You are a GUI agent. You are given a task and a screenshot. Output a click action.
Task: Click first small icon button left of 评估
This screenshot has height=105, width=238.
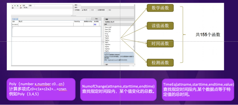coord(87,19)
